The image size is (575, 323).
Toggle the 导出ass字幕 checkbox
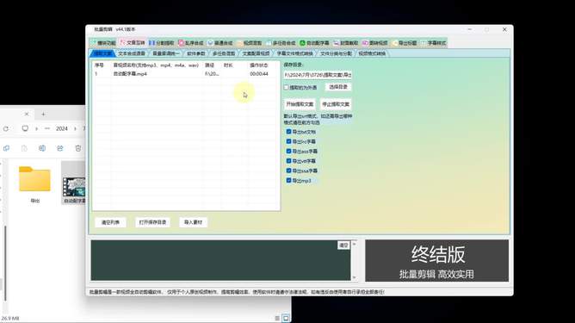pos(288,151)
